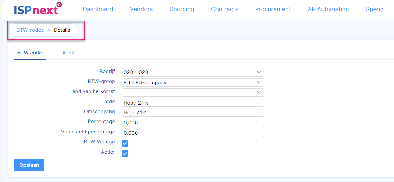Open the Bedrijf dropdown chevron
The image size is (394, 182).
(259, 72)
